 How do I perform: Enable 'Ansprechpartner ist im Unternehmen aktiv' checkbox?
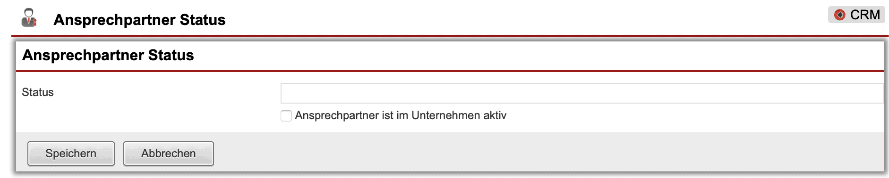(286, 116)
